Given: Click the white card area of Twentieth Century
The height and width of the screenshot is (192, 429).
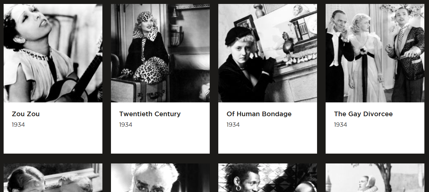Looking at the screenshot, I should (x=160, y=128).
